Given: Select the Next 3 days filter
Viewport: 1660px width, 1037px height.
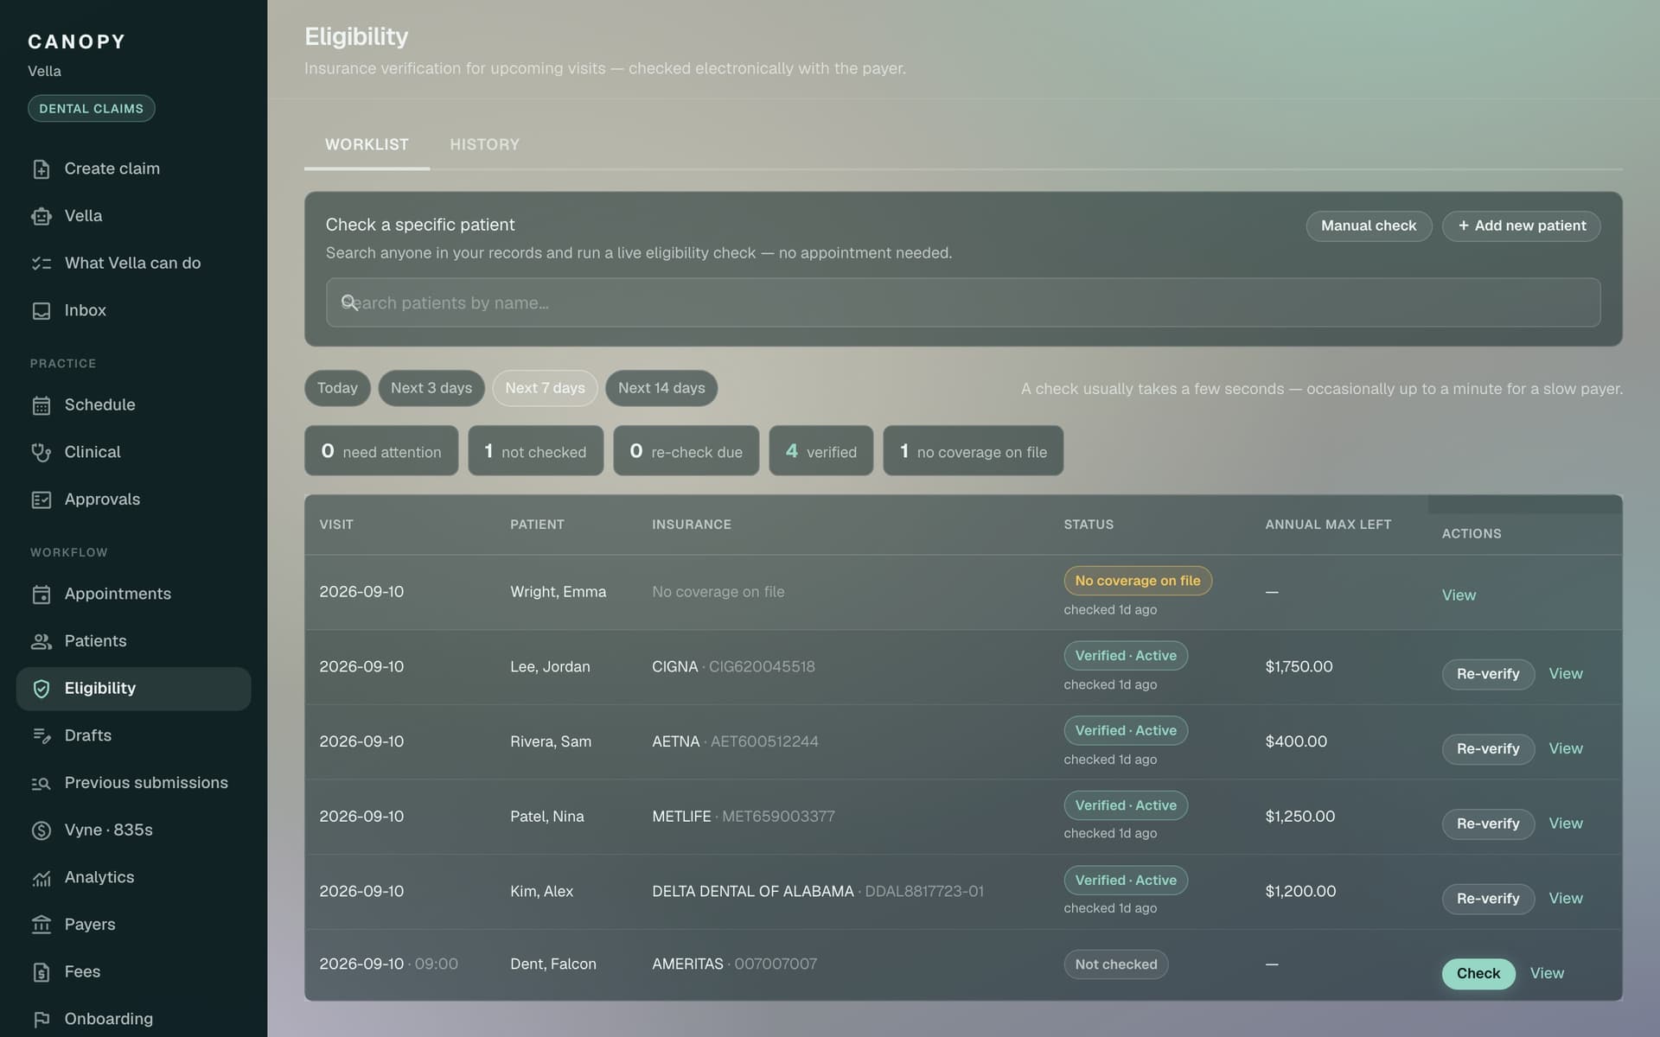Looking at the screenshot, I should click(x=431, y=388).
